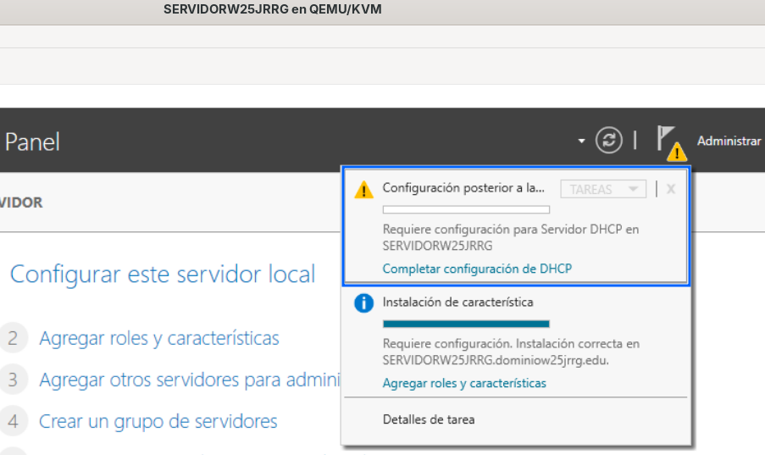
Task: Click the step 3 number circle
Action: [x=13, y=380]
